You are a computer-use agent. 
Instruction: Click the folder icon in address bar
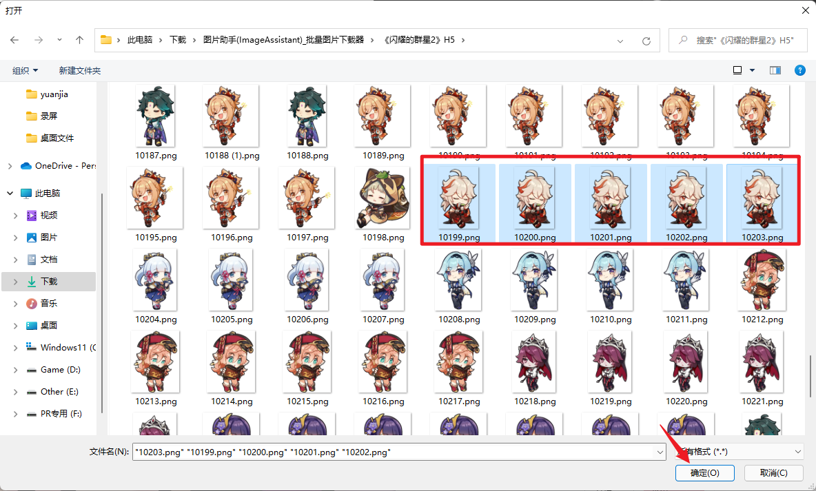[x=106, y=40]
